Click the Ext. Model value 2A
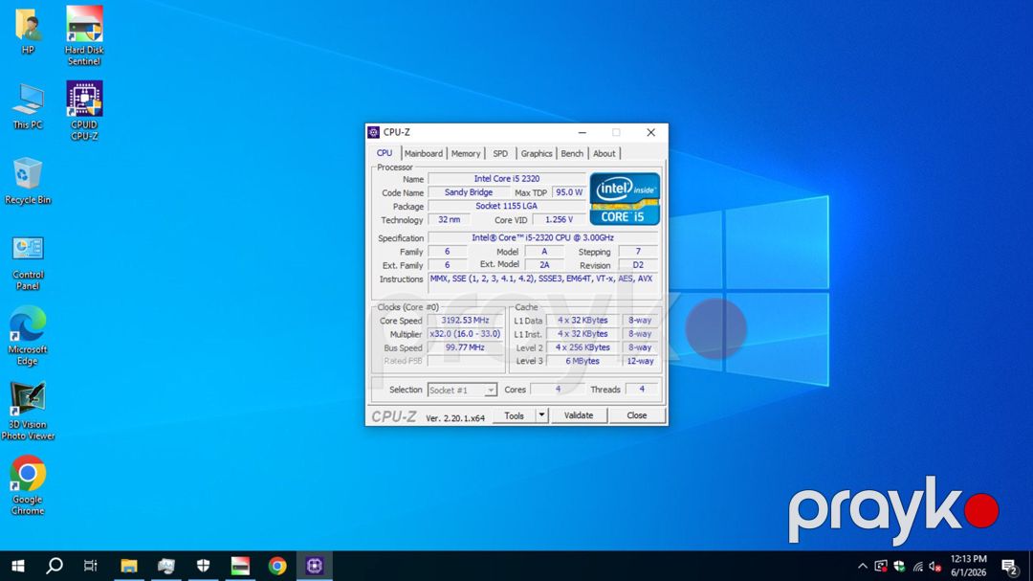This screenshot has width=1033, height=581. pyautogui.click(x=544, y=265)
